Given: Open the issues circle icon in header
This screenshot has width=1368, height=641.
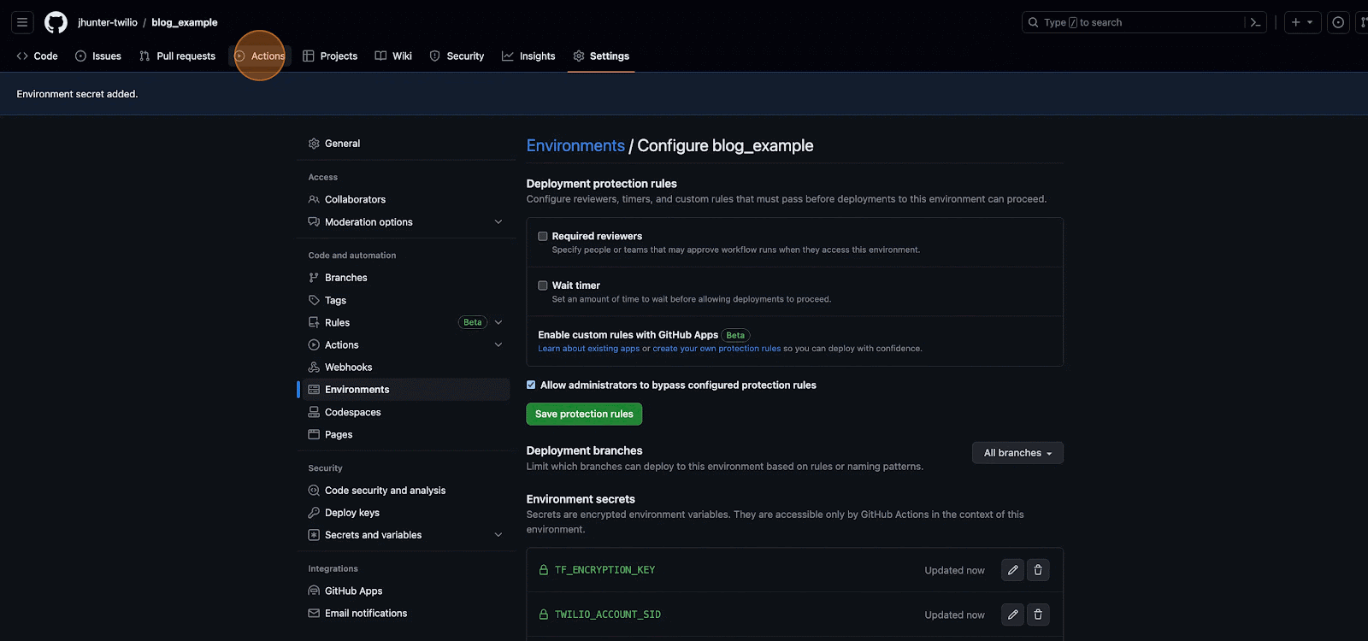Looking at the screenshot, I should (1338, 22).
